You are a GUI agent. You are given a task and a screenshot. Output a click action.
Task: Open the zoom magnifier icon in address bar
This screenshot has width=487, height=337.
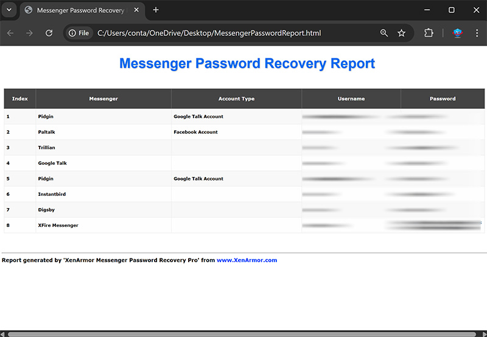click(384, 33)
